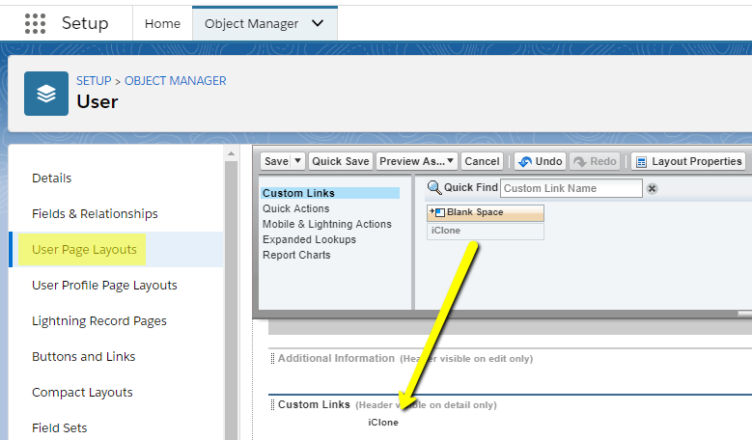Click the Cancel button
This screenshot has width=752, height=440.
[482, 161]
